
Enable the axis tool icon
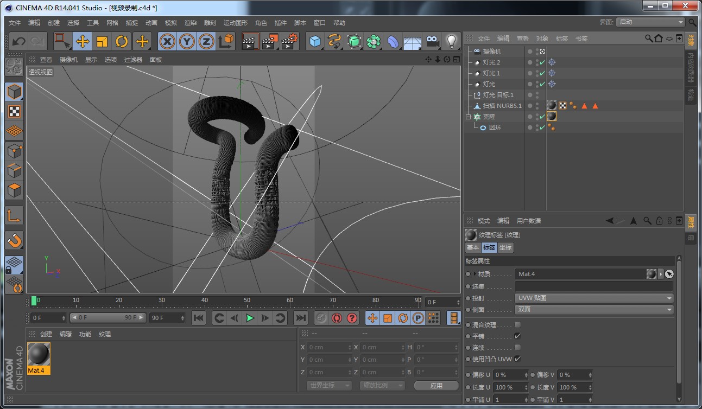pos(15,216)
